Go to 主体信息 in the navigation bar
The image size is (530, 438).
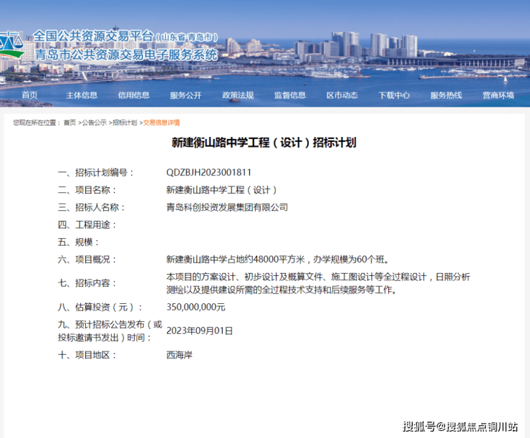tap(82, 95)
